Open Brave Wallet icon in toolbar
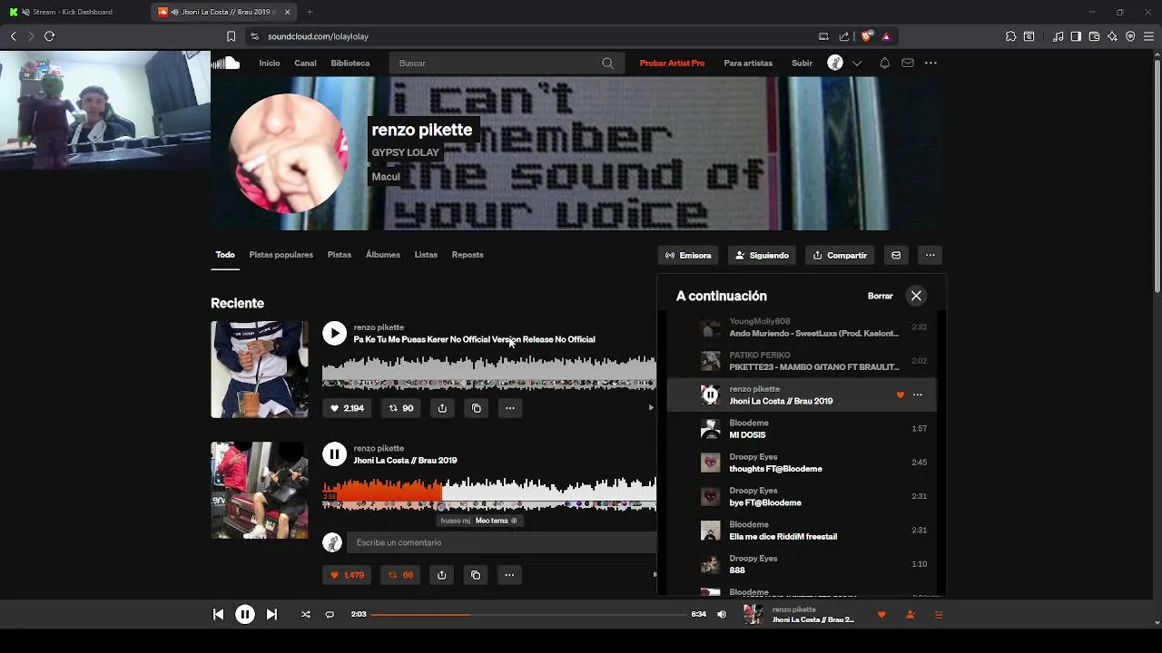The image size is (1162, 653). tap(1094, 36)
